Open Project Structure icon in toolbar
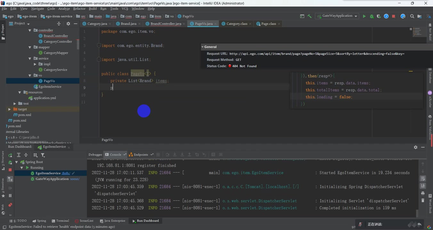The height and width of the screenshot is (230, 433). 420,16
